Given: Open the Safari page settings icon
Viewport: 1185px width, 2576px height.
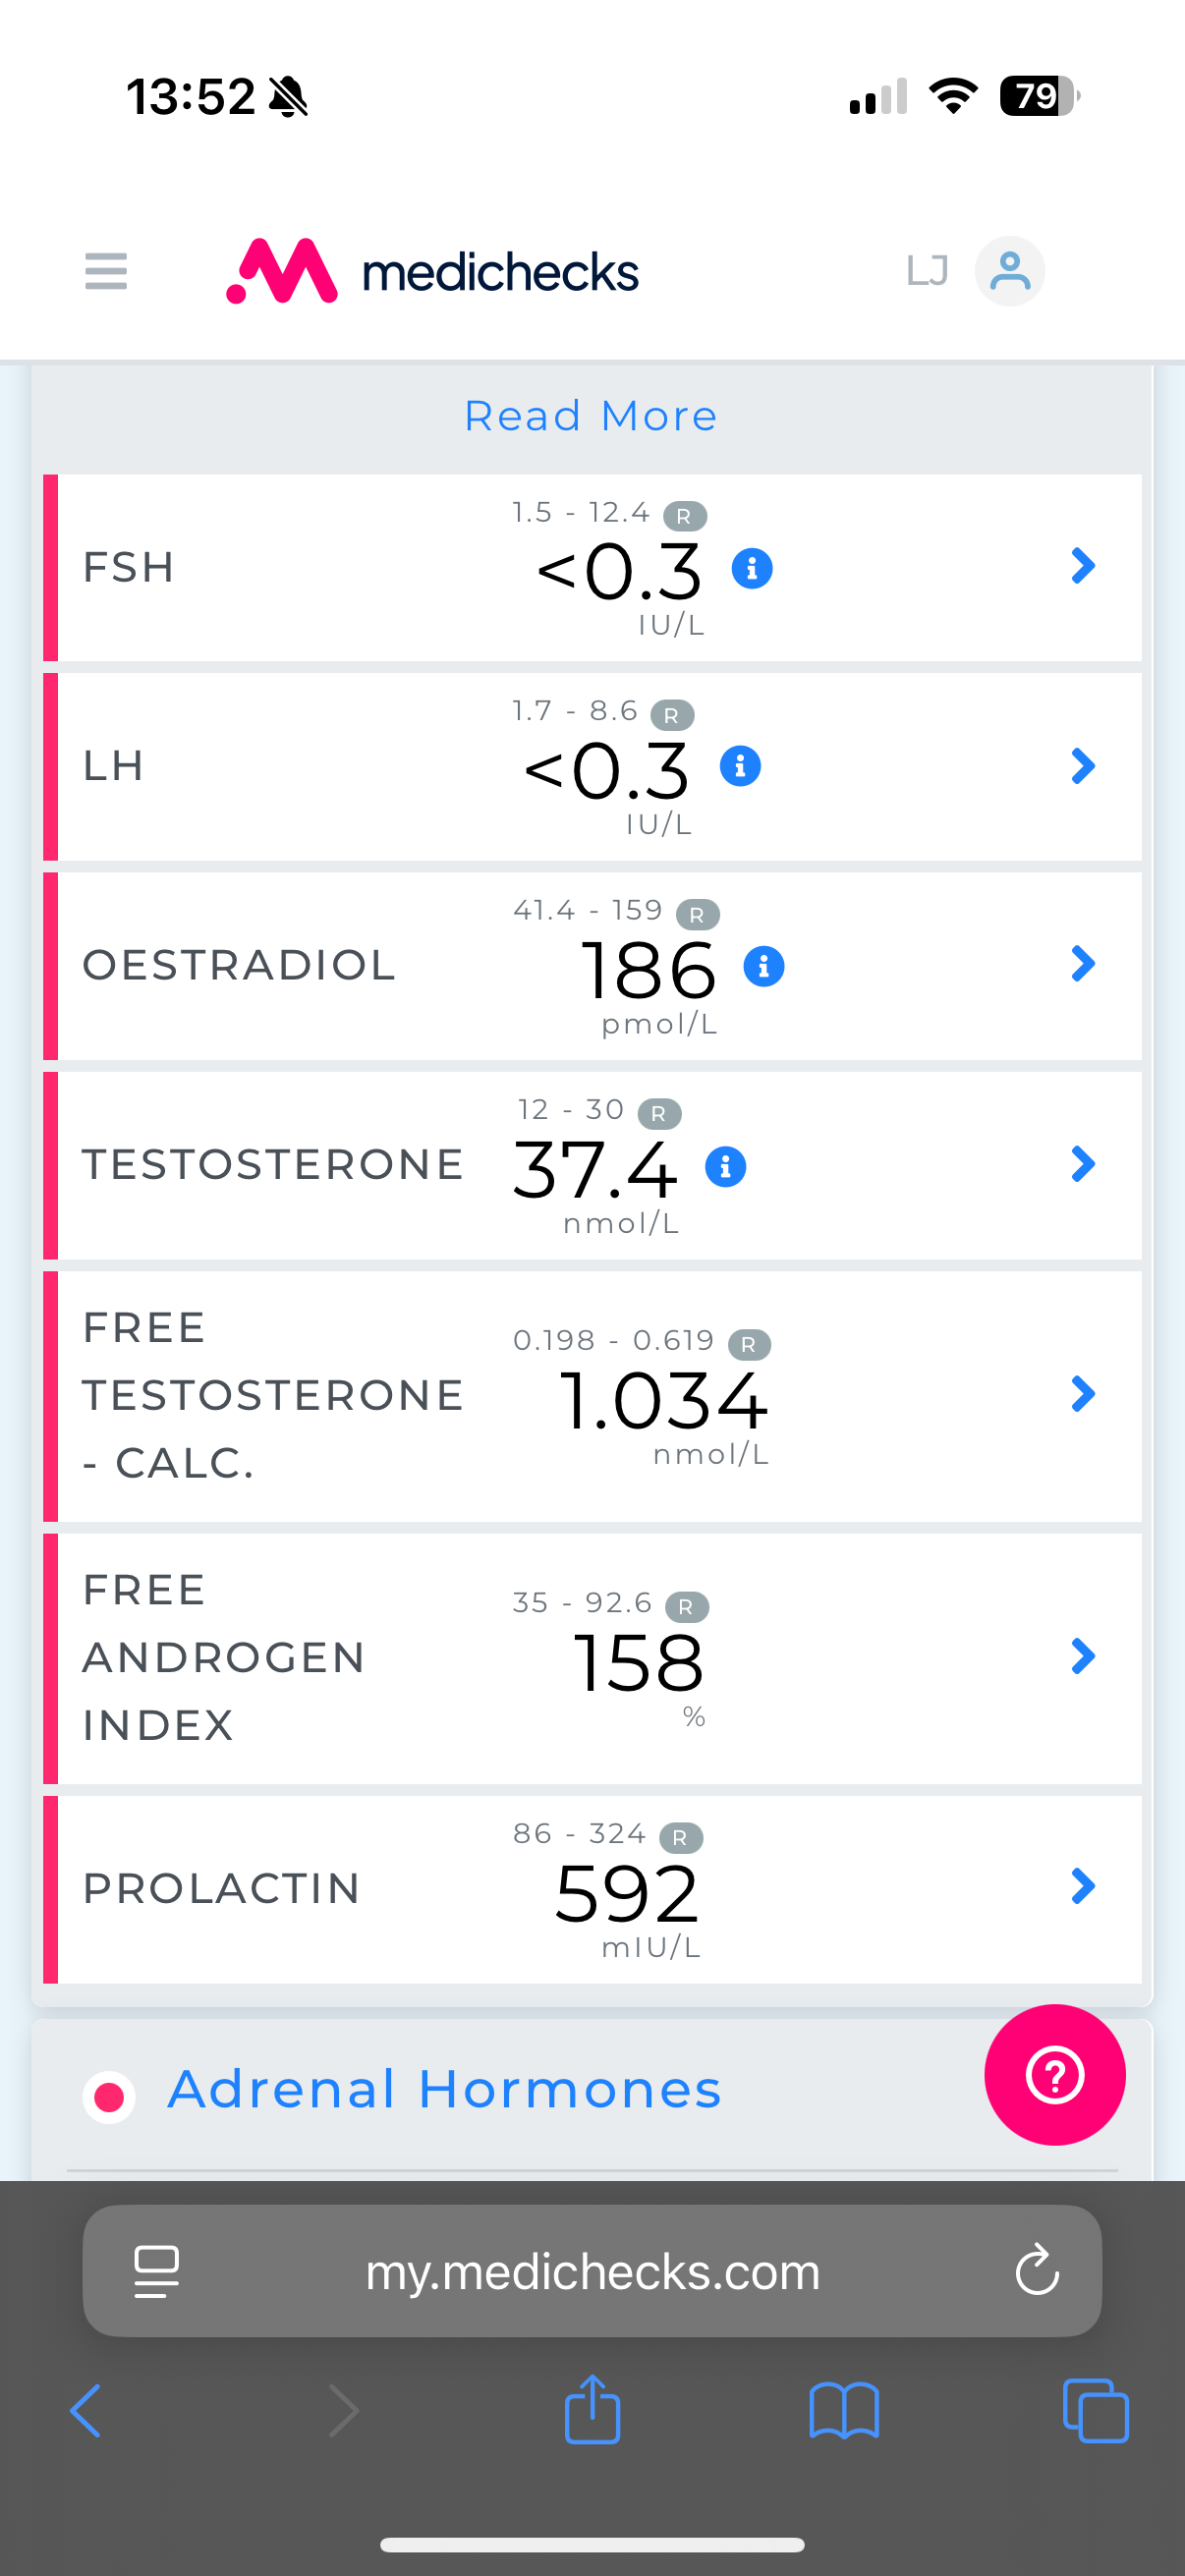Looking at the screenshot, I should [x=157, y=2271].
